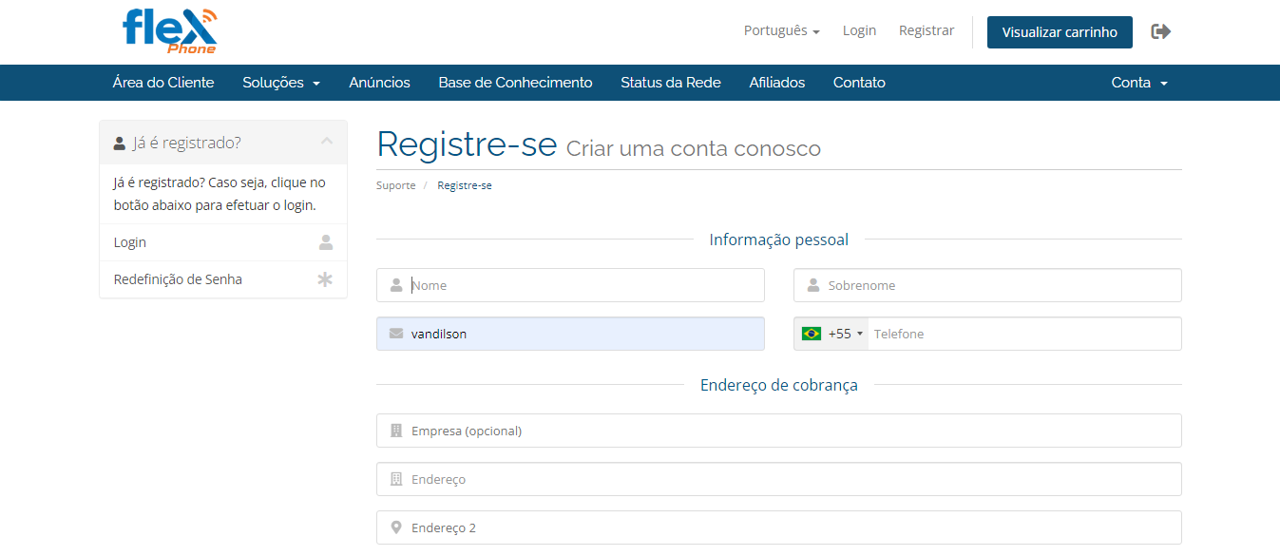Click into the Telefone input field

1022,334
